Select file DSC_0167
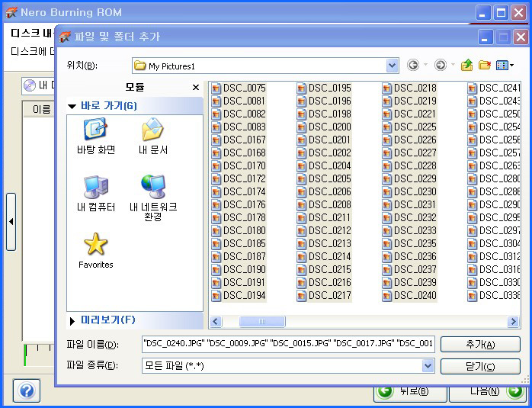532x408 pixels. (x=238, y=140)
